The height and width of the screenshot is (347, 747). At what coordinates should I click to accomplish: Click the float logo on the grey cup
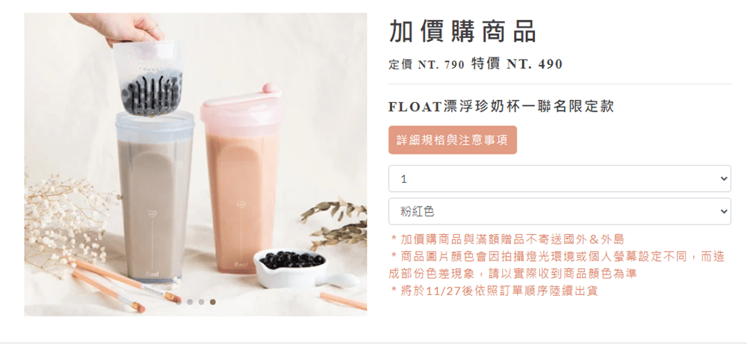point(152,274)
